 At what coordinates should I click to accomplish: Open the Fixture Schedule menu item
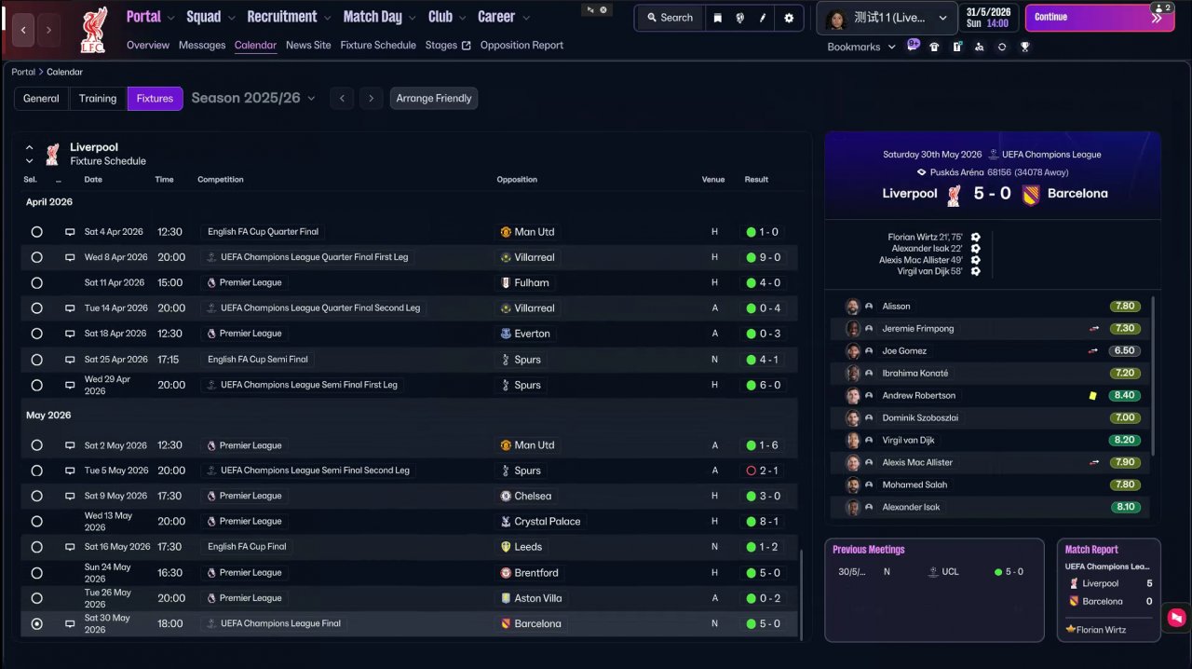378,45
